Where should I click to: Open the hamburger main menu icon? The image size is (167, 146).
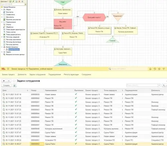click(8, 69)
